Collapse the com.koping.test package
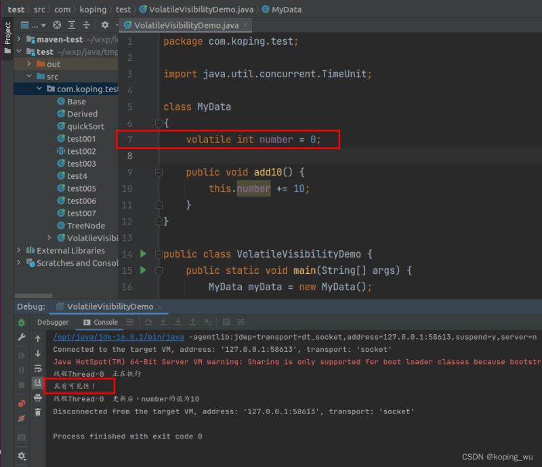Screen dimensions: 542x467 (x=40, y=89)
